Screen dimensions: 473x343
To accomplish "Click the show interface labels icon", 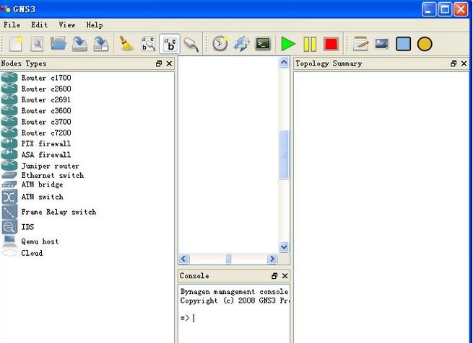I will [x=148, y=44].
